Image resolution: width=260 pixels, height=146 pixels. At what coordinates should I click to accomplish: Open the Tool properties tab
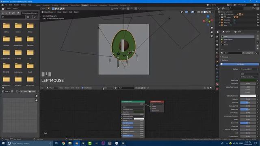tap(217, 36)
